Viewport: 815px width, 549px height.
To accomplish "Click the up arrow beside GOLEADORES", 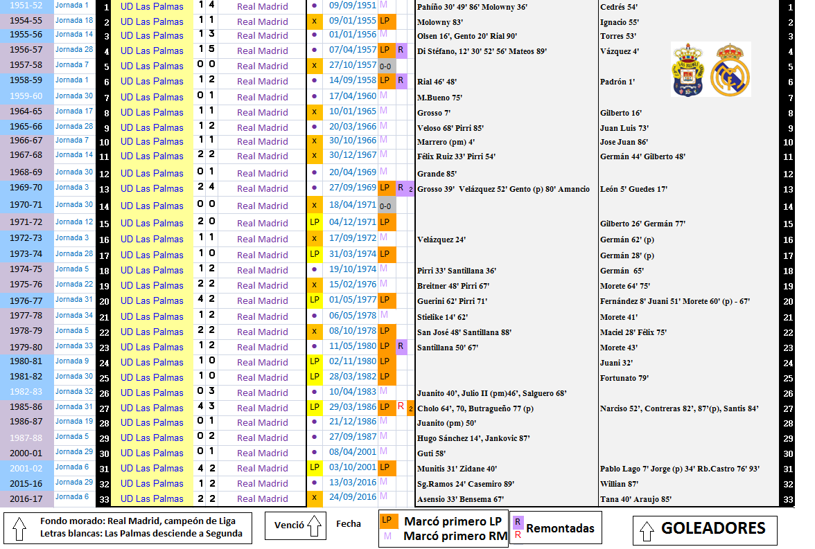I will (646, 530).
